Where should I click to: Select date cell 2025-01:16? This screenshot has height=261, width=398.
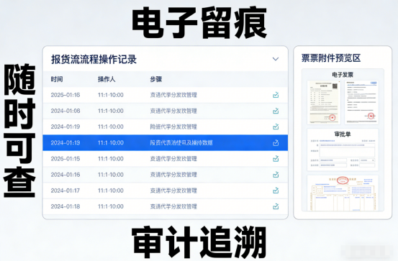point(65,95)
